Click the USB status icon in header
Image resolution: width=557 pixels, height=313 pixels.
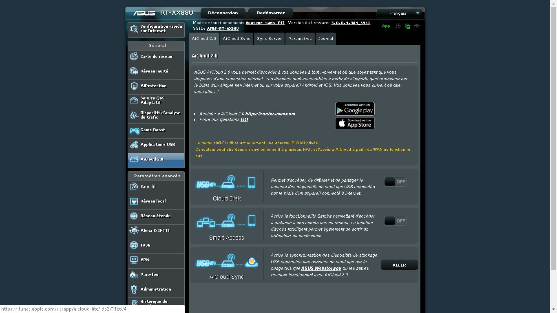417,26
